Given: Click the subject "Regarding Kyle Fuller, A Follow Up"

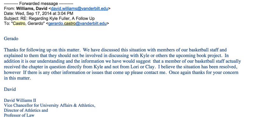Looking at the screenshot, I should pyautogui.click(x=58, y=18).
